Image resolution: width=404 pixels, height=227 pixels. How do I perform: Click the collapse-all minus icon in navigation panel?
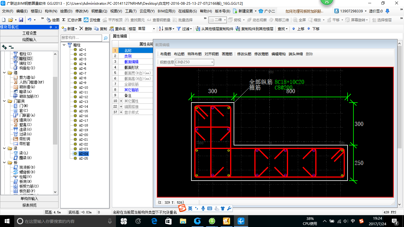11,47
